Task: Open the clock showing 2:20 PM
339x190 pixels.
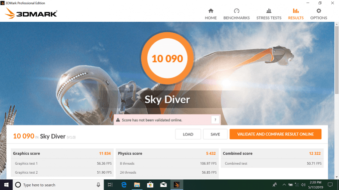Action: (x=315, y=185)
